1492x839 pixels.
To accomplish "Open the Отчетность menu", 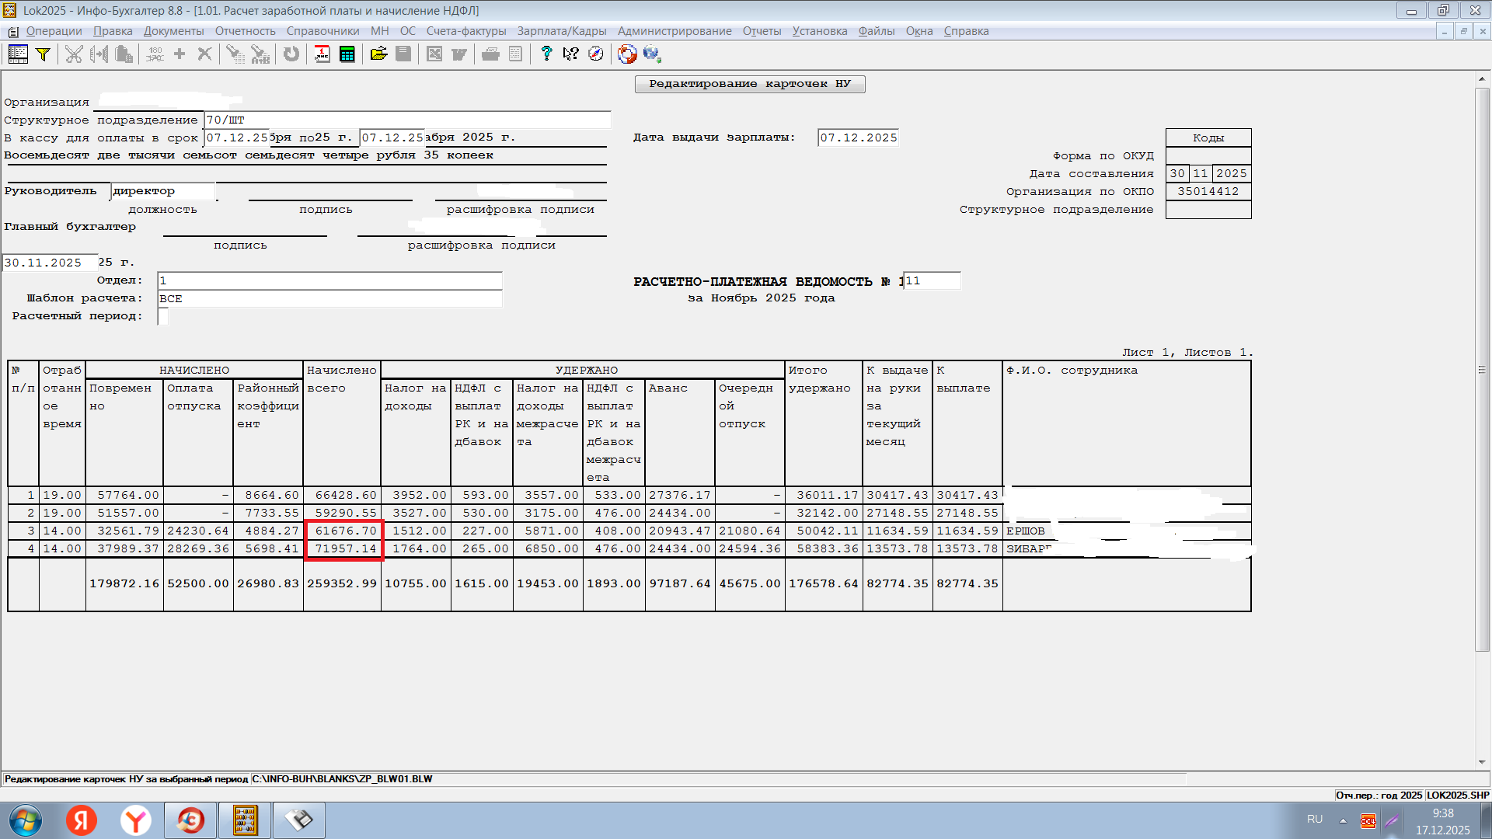I will click(245, 31).
